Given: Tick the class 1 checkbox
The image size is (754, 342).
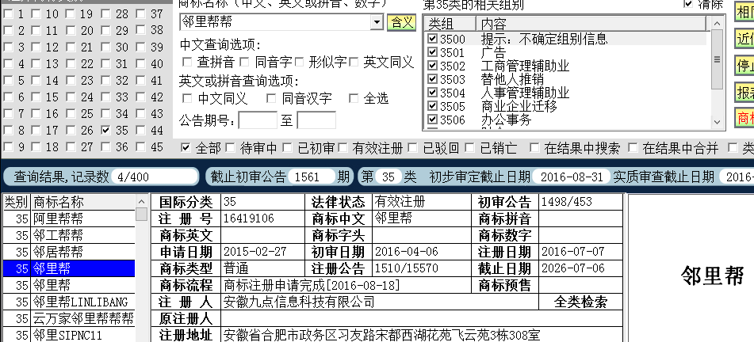Looking at the screenshot, I should 8,14.
